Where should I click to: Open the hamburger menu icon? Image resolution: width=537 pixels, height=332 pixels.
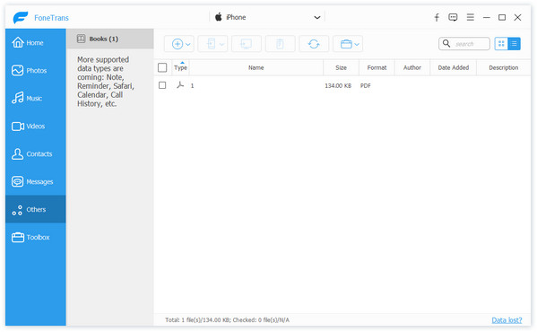coord(471,17)
